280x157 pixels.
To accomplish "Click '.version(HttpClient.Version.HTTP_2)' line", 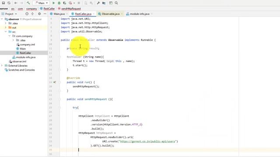I will [116, 124].
